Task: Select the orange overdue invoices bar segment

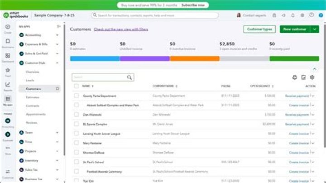Action: [x=195, y=58]
